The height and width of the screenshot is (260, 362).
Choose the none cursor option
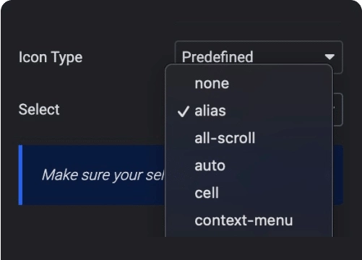(249, 84)
